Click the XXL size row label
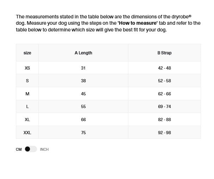Viewport: 214px width, 179px height. pos(27,133)
